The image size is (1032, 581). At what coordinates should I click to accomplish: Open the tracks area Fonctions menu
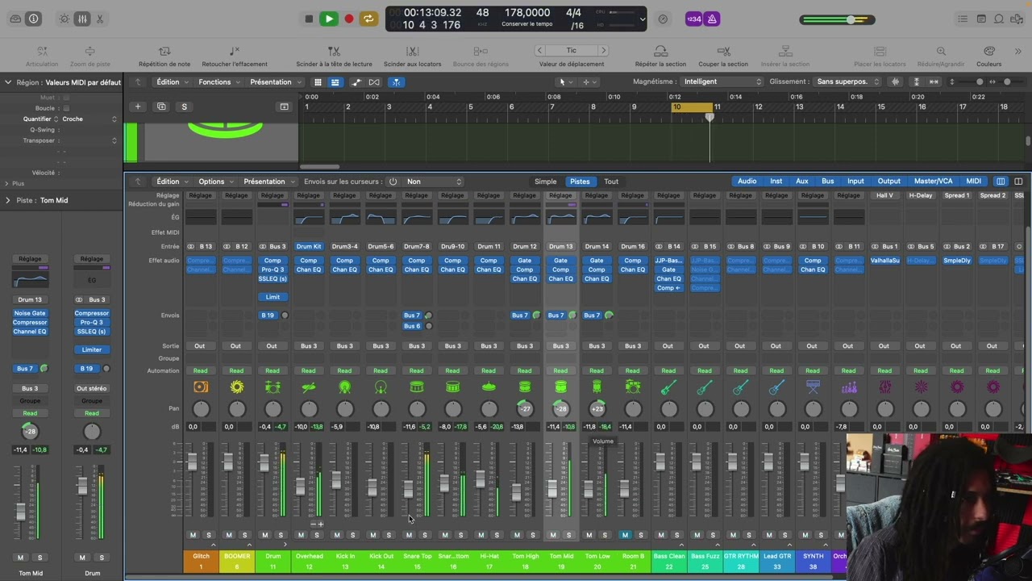(218, 82)
